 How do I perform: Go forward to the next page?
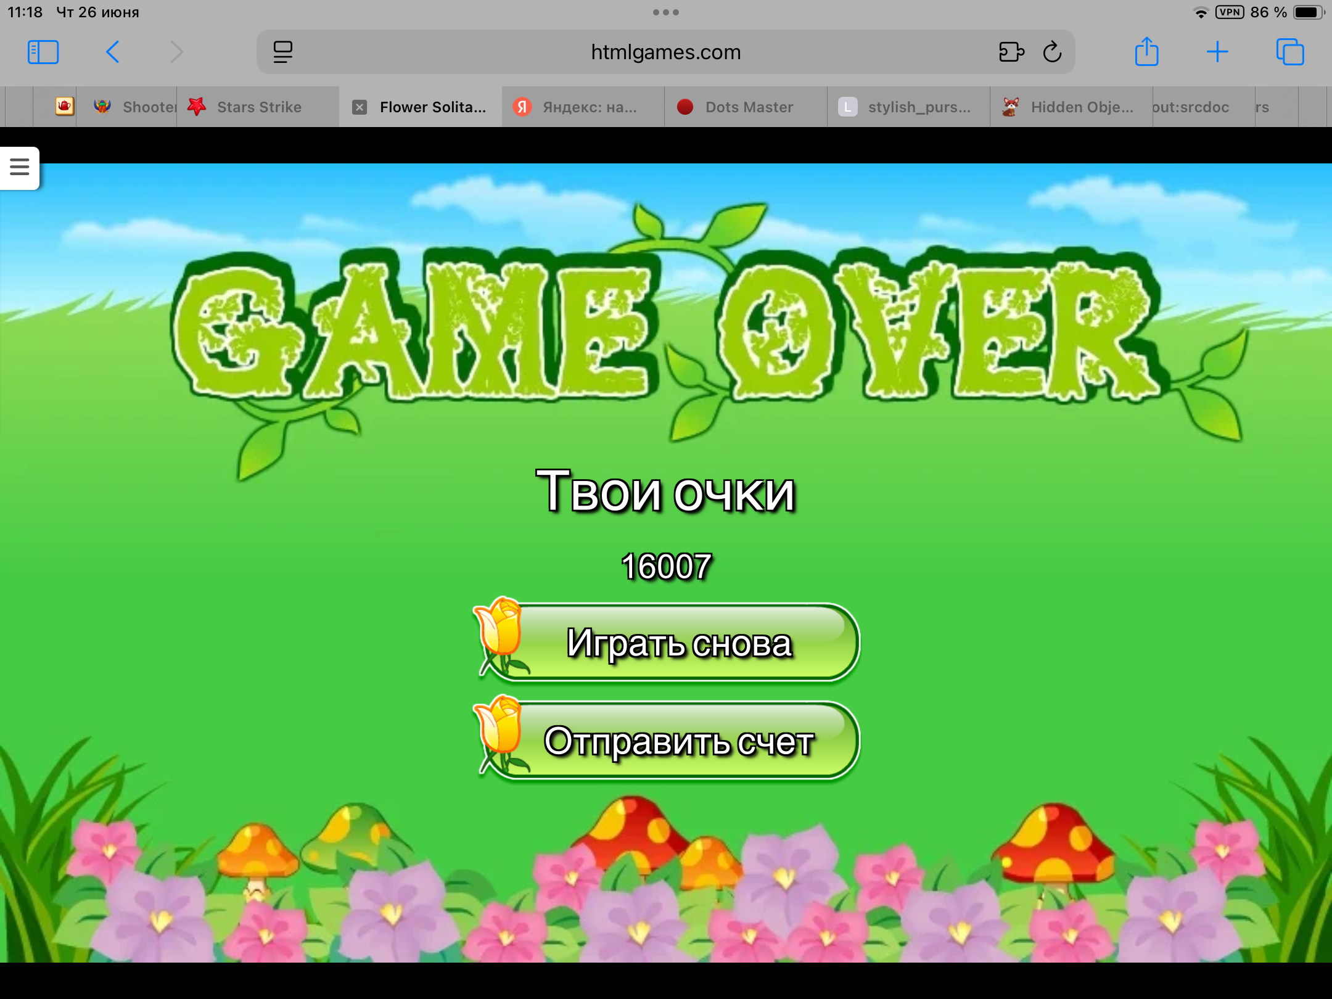pos(177,52)
